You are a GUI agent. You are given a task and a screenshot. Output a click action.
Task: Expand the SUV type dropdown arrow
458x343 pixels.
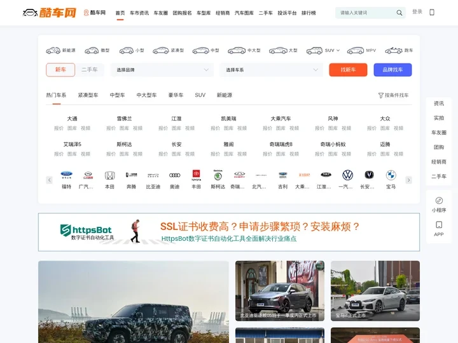coord(338,50)
